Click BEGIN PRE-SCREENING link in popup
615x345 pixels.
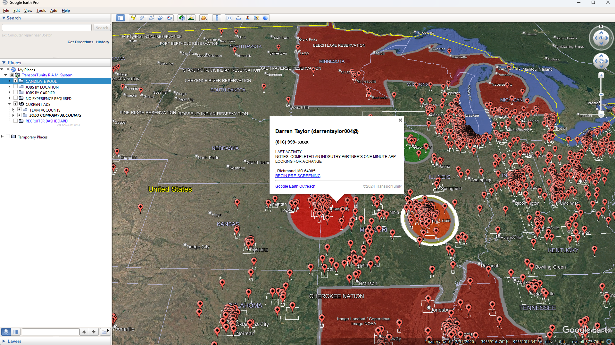(298, 176)
